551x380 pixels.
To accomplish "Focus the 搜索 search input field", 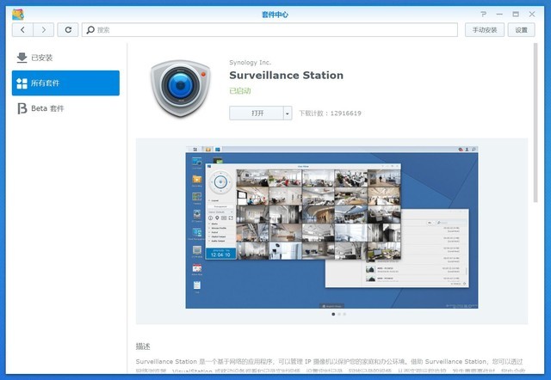I will (x=269, y=30).
